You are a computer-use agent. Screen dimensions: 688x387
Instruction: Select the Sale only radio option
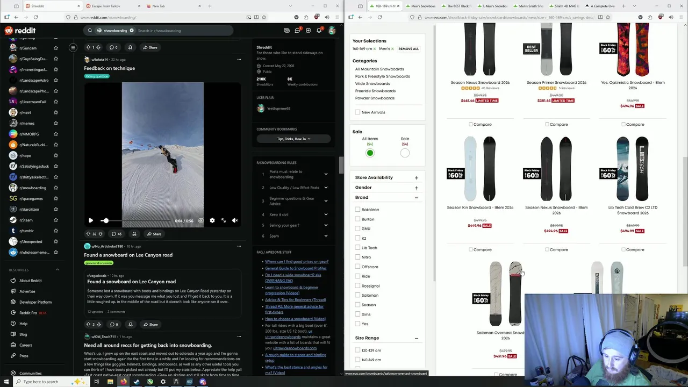(x=405, y=153)
